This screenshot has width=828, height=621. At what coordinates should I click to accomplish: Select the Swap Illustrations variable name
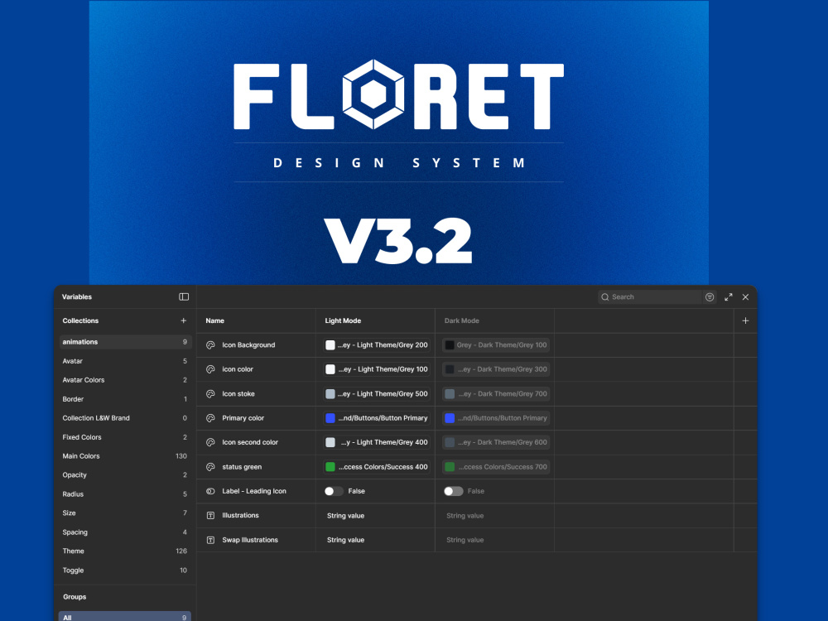point(250,540)
